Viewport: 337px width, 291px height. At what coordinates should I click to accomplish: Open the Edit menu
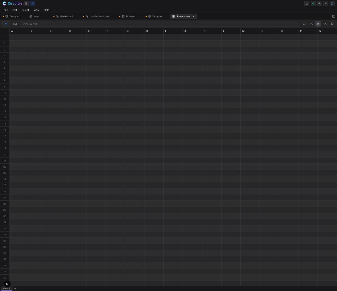pyautogui.click(x=15, y=10)
